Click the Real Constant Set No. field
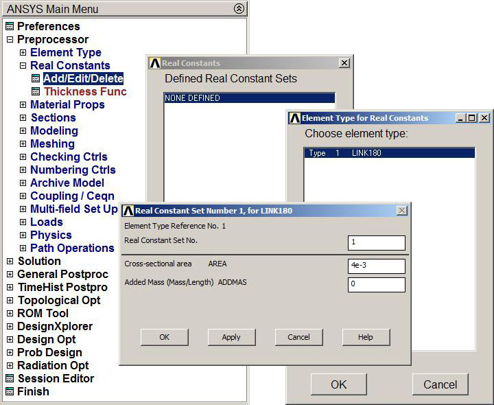This screenshot has width=494, height=405. pyautogui.click(x=376, y=243)
